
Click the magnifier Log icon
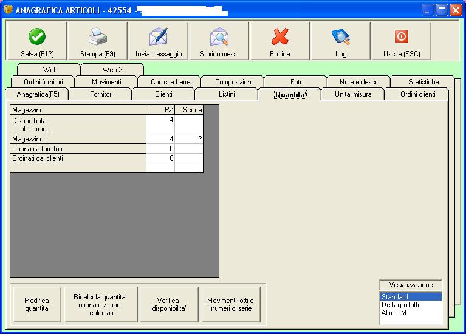point(341,37)
